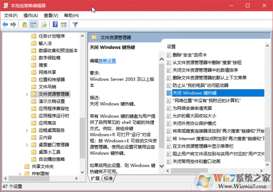This screenshot has width=273, height=192.
Task: Select 为网络安装申请凭据 setting
Action: tap(192, 108)
